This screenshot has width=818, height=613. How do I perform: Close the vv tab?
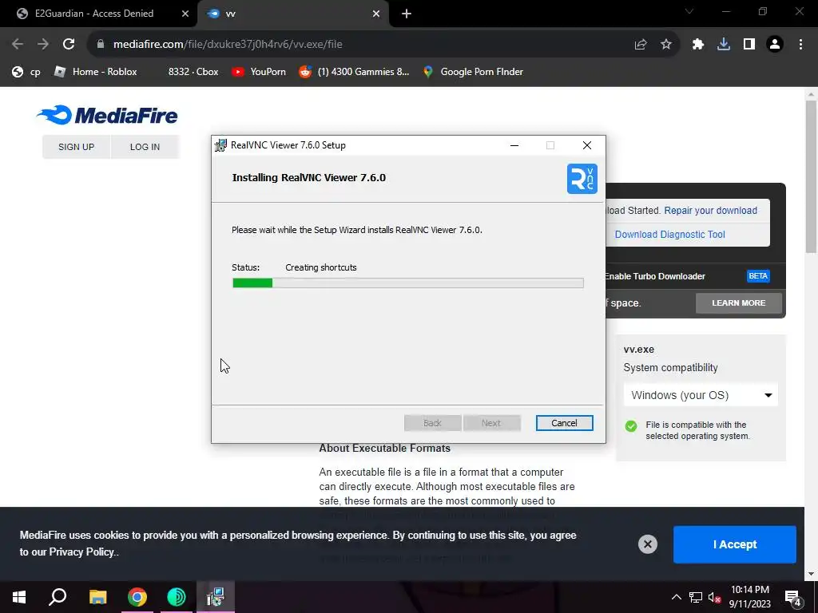point(376,14)
